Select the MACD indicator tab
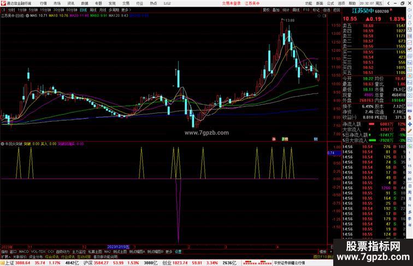 click(23, 252)
